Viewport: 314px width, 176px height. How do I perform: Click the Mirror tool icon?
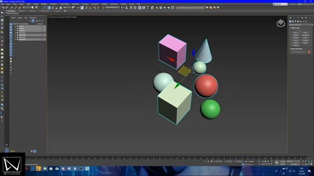pyautogui.click(x=123, y=8)
